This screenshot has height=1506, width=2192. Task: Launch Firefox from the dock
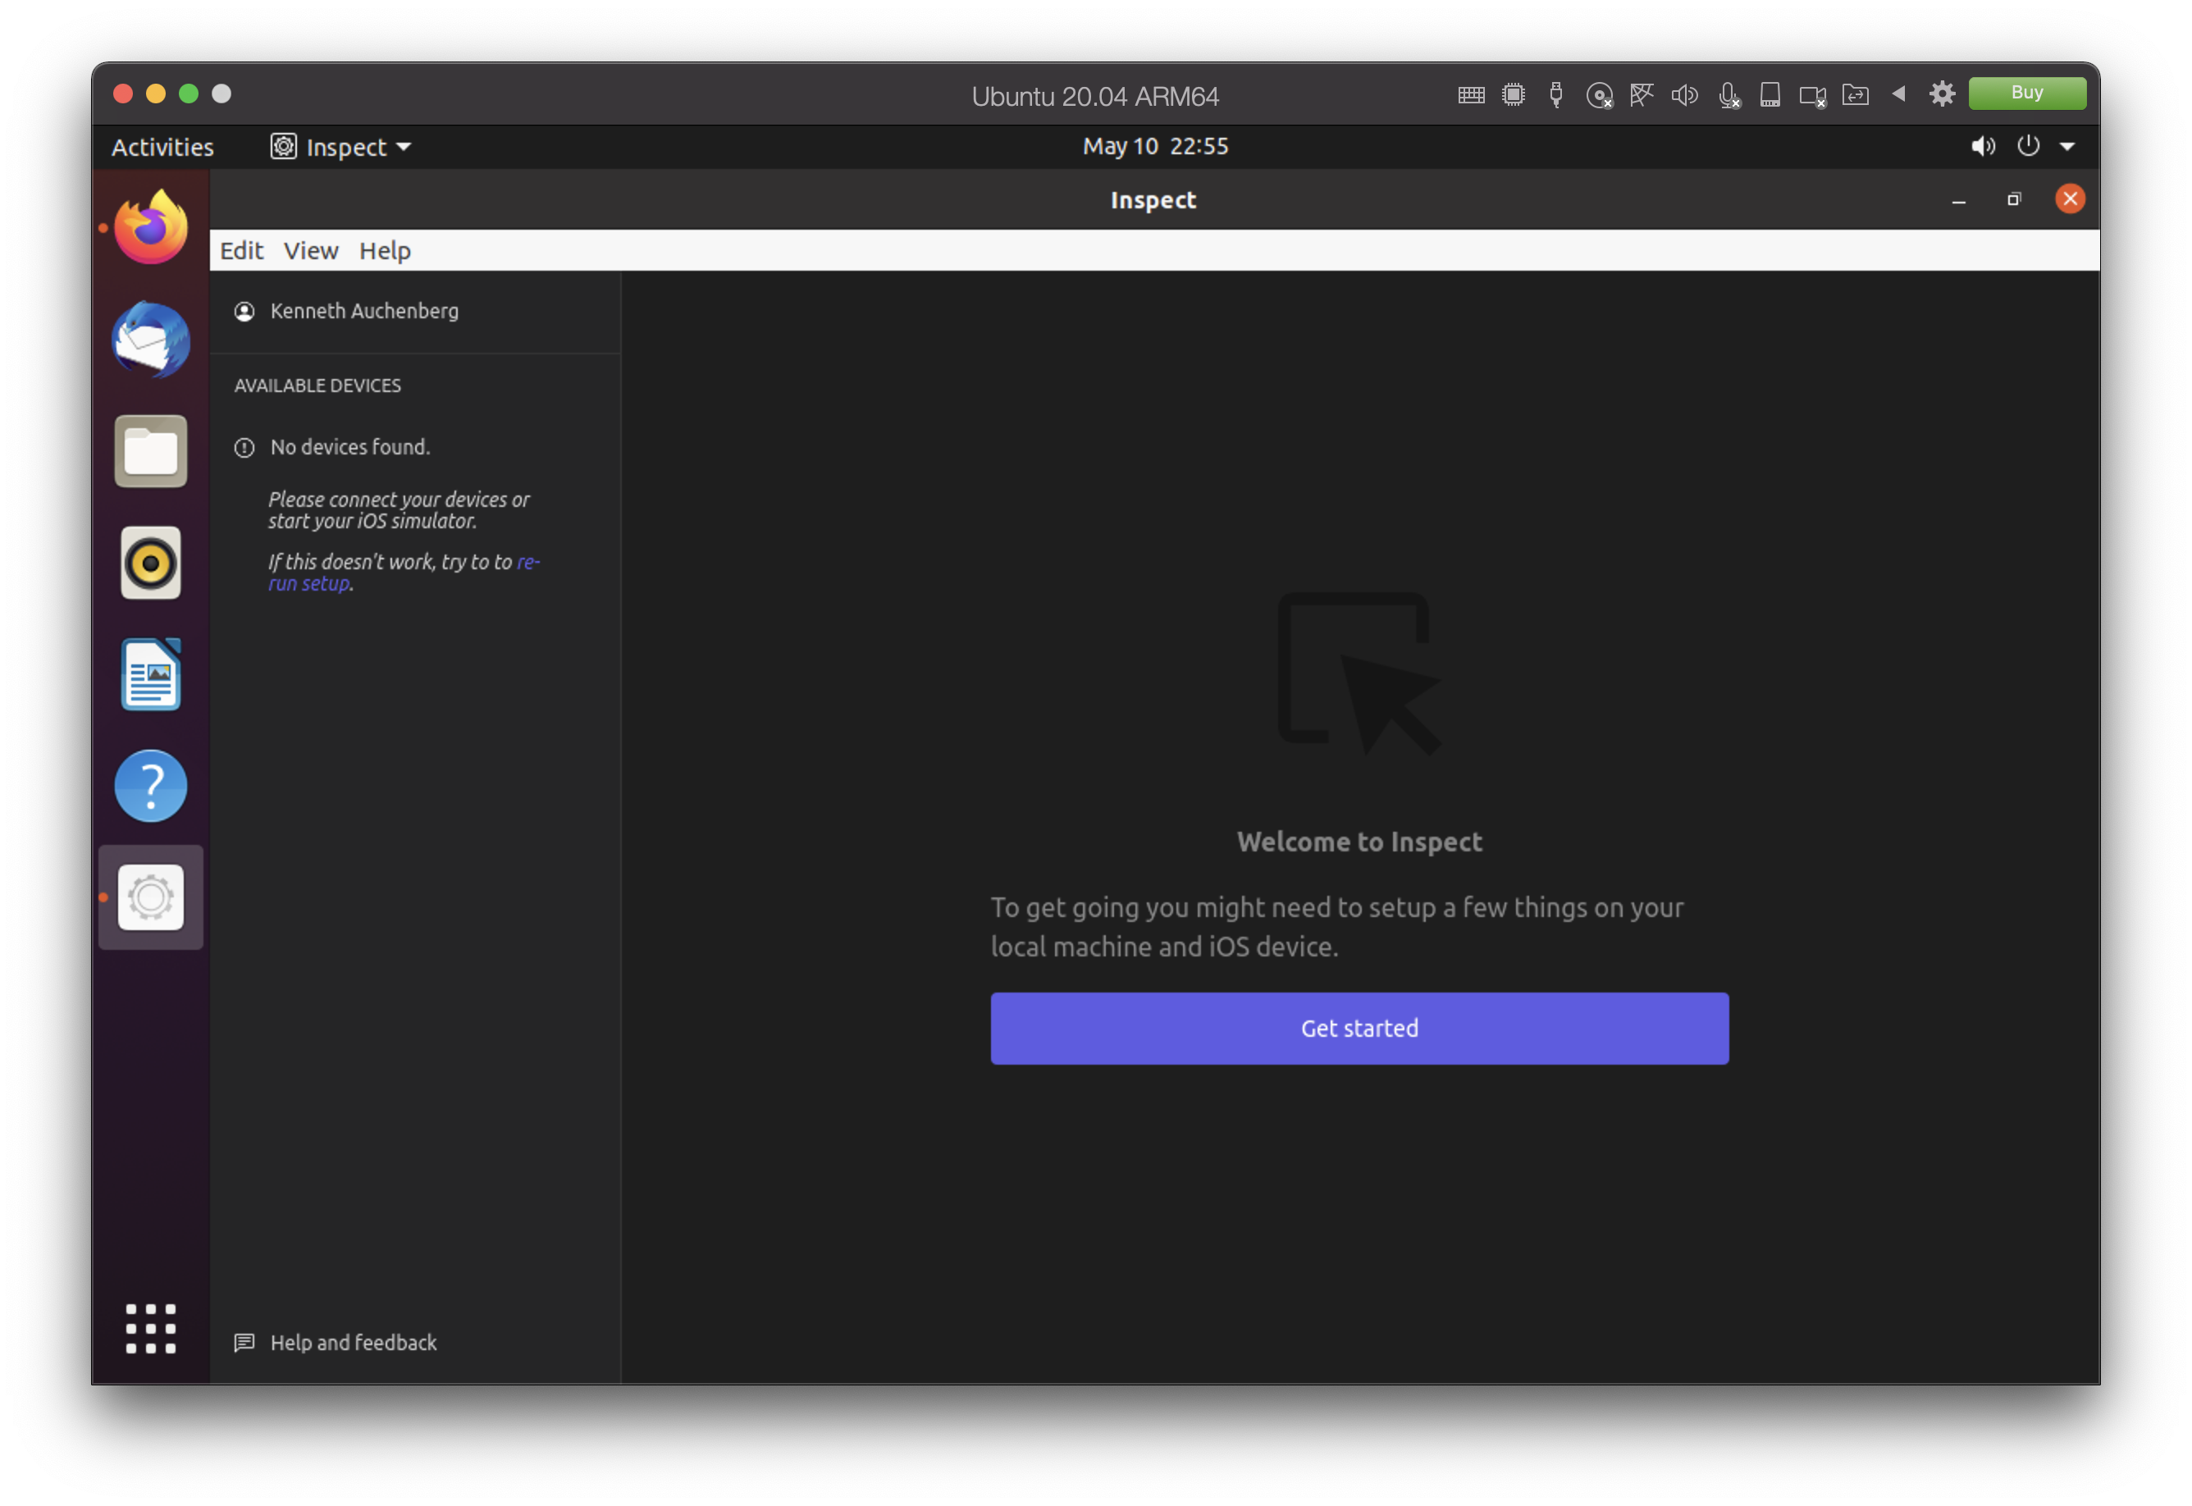(x=150, y=226)
